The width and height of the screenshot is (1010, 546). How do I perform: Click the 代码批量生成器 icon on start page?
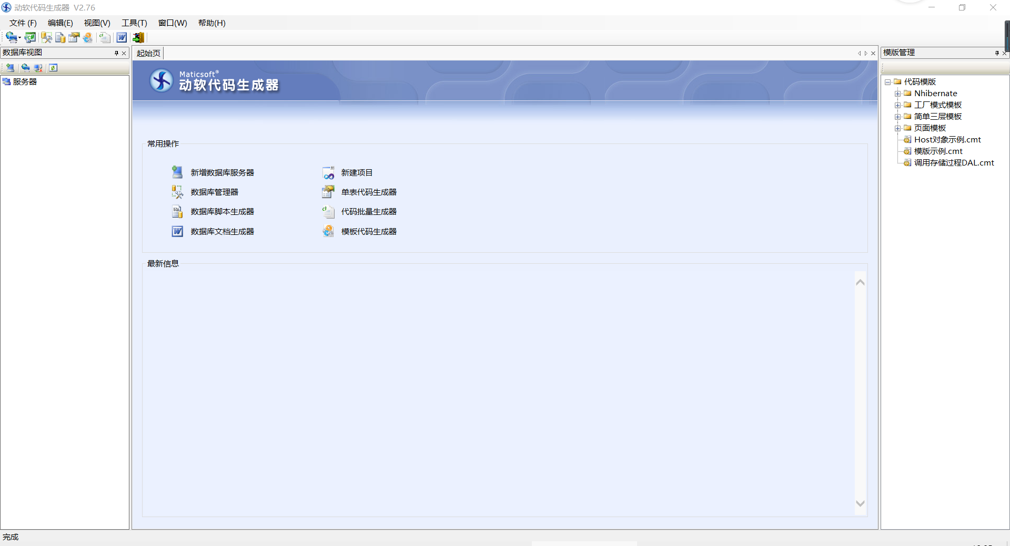[328, 211]
